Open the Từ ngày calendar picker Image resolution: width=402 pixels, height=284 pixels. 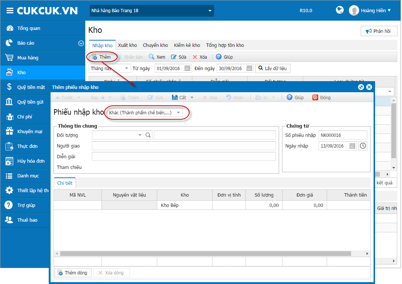pyautogui.click(x=188, y=68)
